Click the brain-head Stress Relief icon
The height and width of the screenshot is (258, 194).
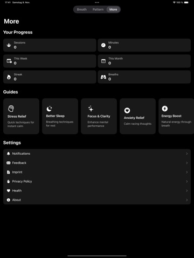point(11,109)
